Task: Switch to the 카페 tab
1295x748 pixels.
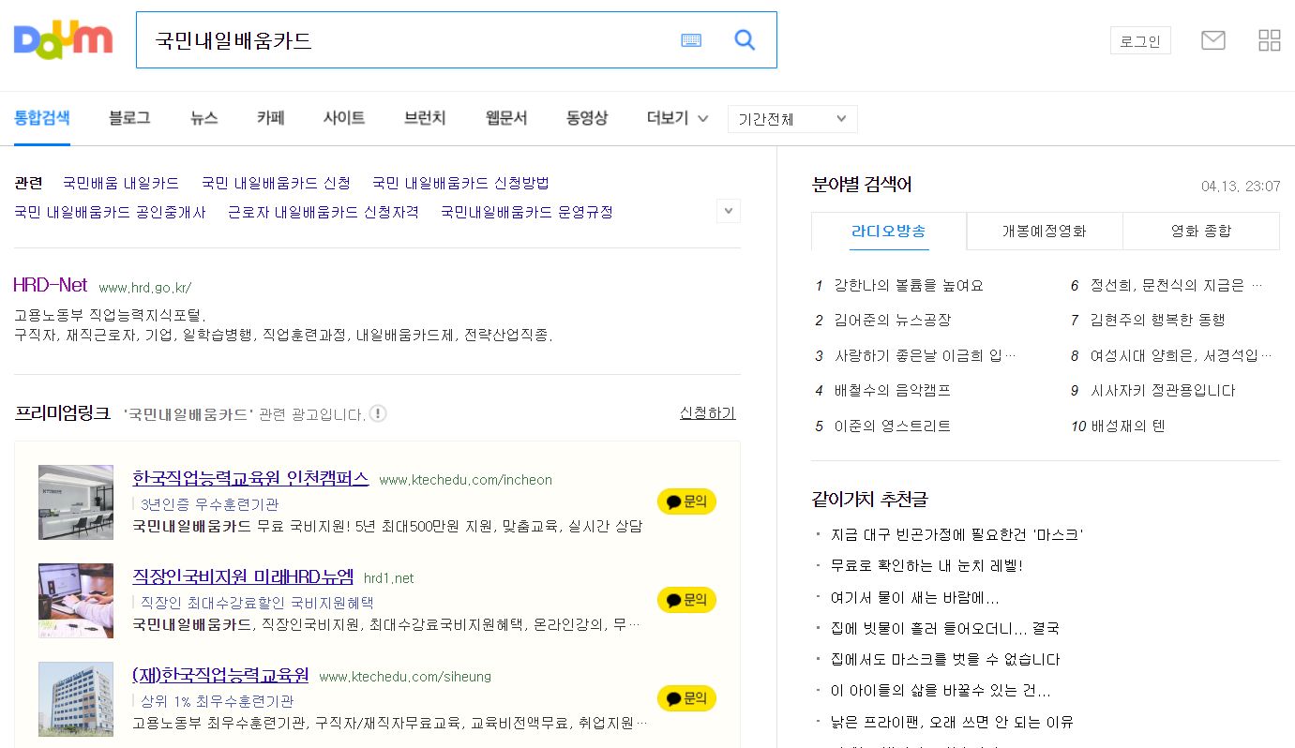Action: (271, 118)
